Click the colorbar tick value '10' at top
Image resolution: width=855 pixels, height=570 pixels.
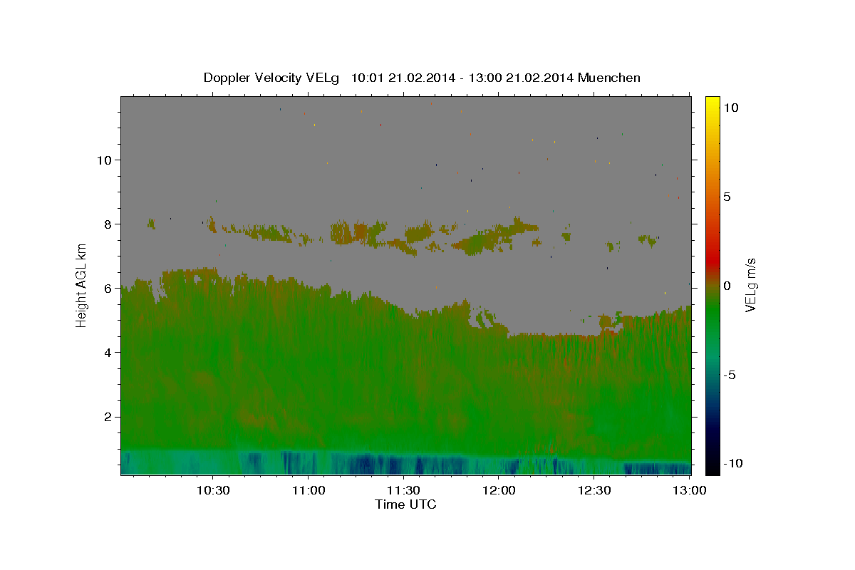click(x=730, y=108)
